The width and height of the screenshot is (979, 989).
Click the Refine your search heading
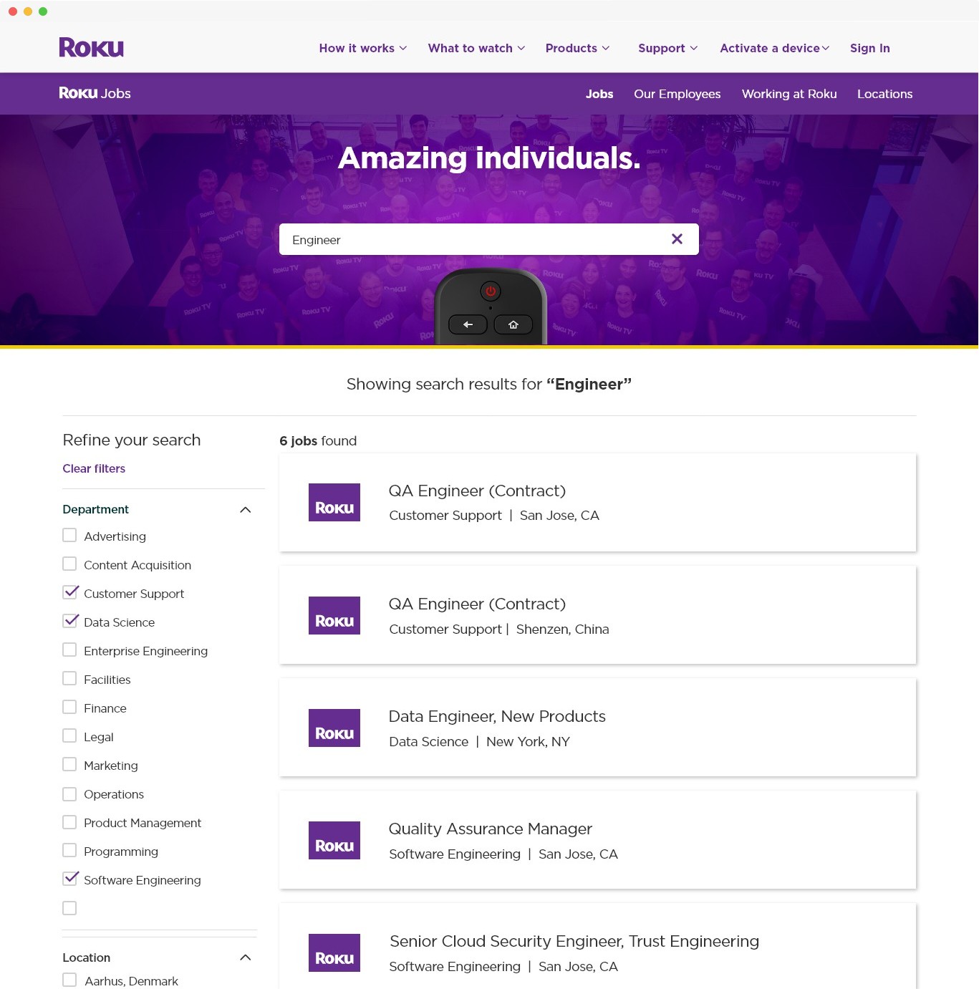click(132, 440)
